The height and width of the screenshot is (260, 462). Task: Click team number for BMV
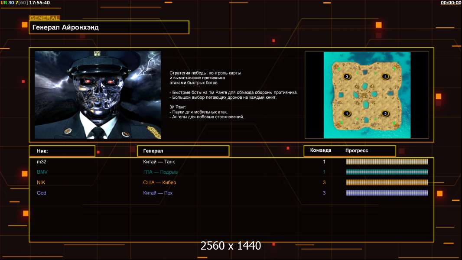pyautogui.click(x=324, y=172)
